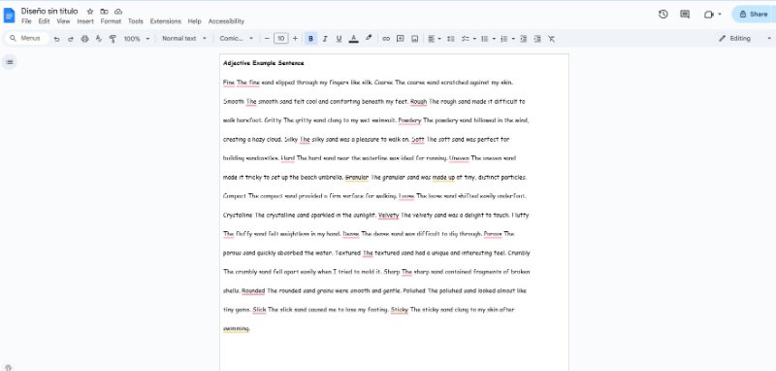The width and height of the screenshot is (776, 371).
Task: Open the Format menu
Action: tap(111, 21)
